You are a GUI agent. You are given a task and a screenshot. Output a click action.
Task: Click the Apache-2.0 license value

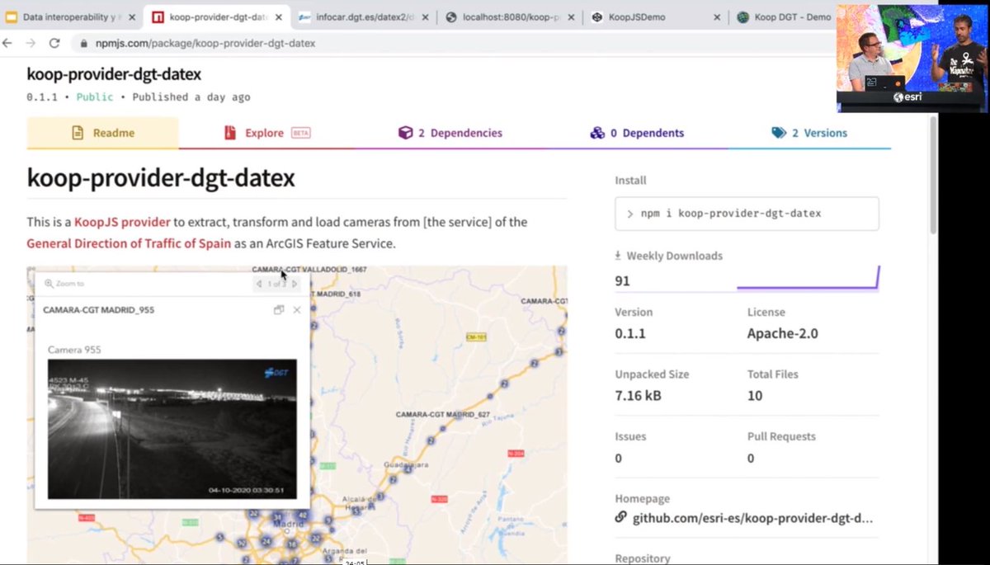click(x=783, y=333)
